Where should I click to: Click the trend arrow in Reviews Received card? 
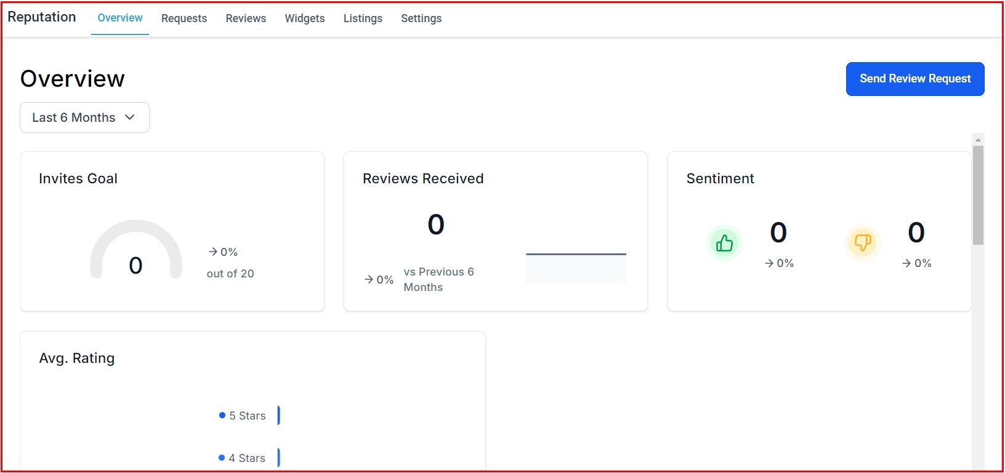tap(369, 280)
